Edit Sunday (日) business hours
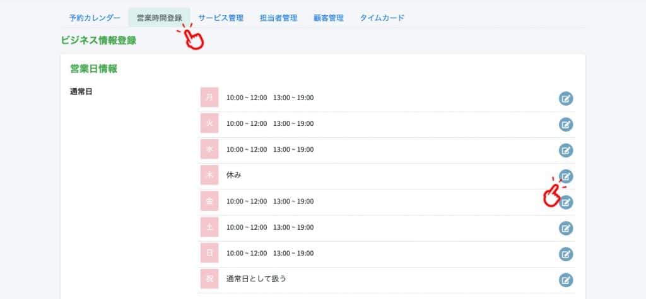The image size is (646, 299). point(566,254)
